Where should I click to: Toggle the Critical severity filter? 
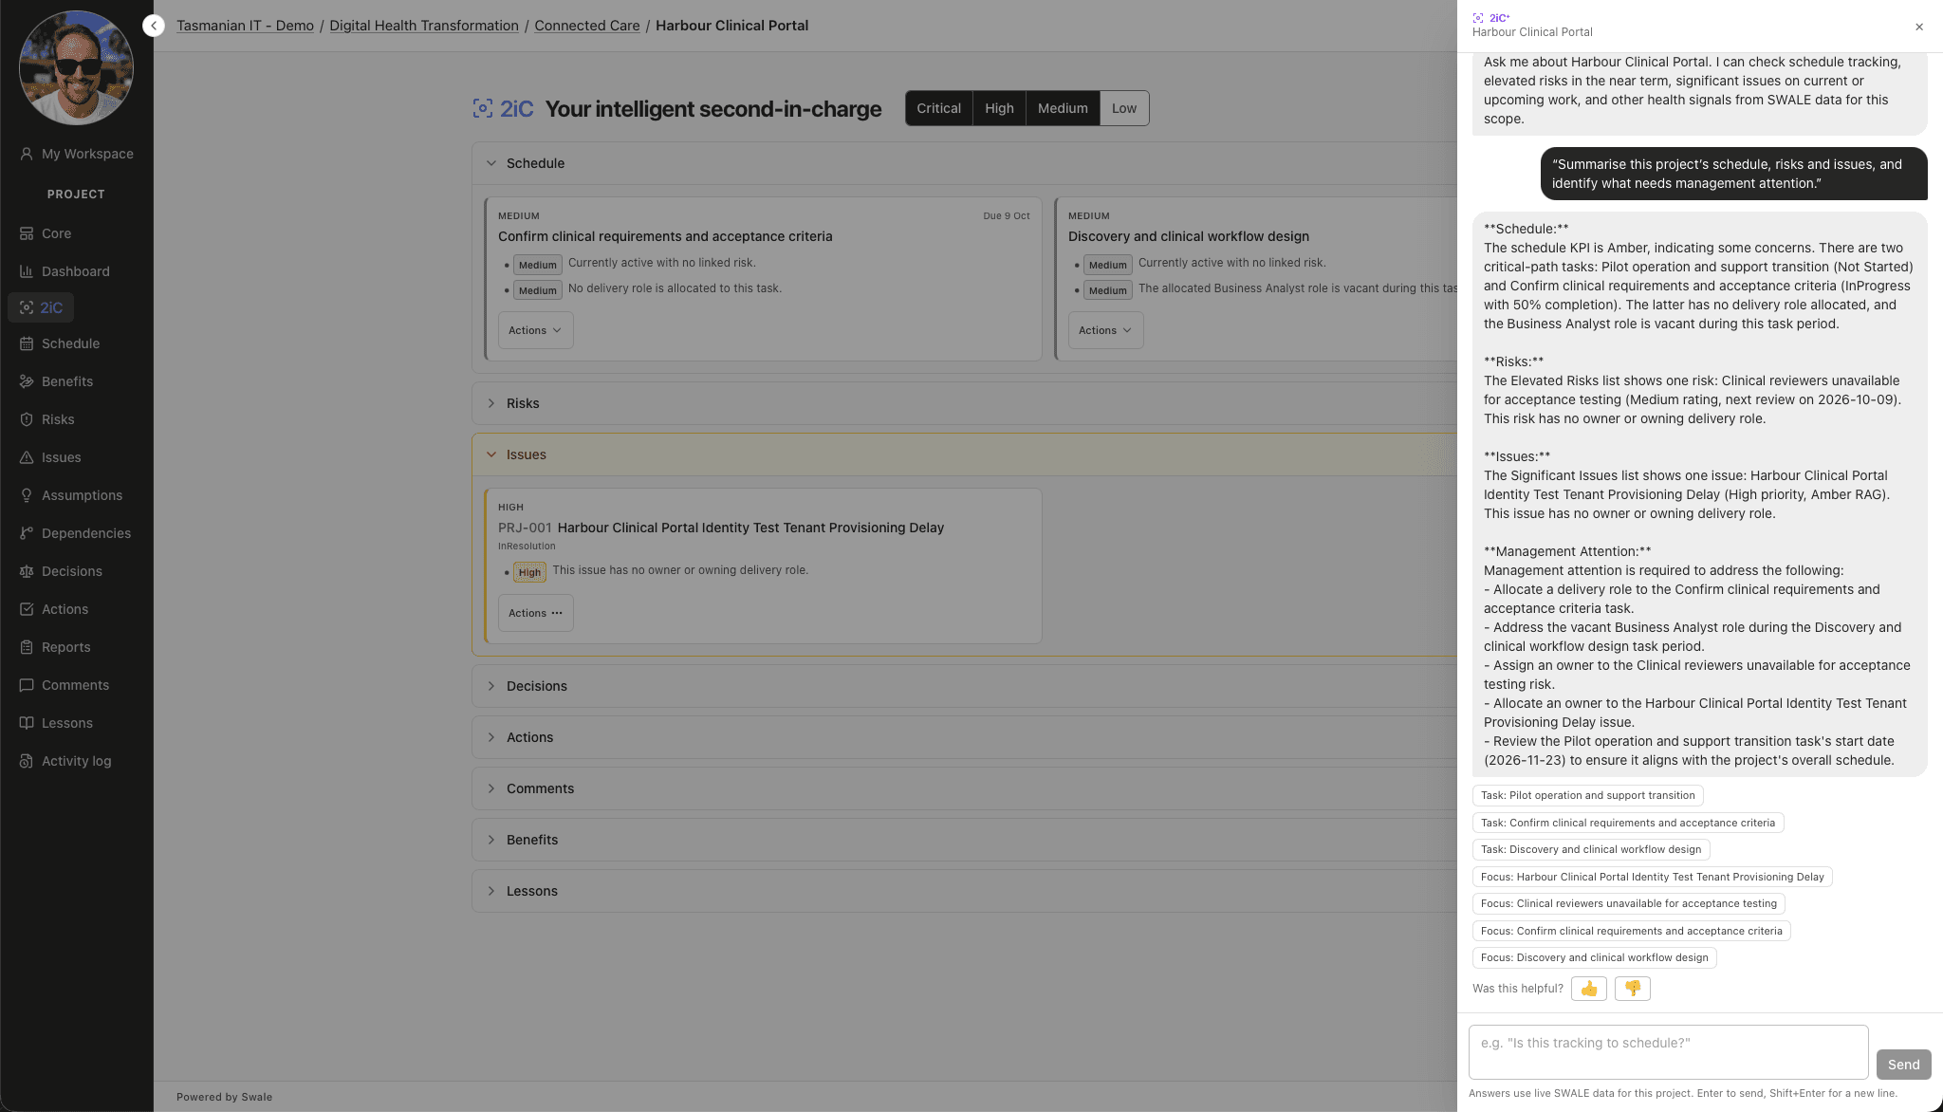[x=938, y=108]
